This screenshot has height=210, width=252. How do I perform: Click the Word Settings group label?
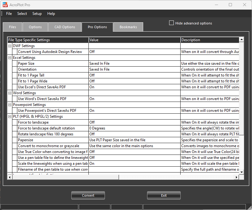24,93
